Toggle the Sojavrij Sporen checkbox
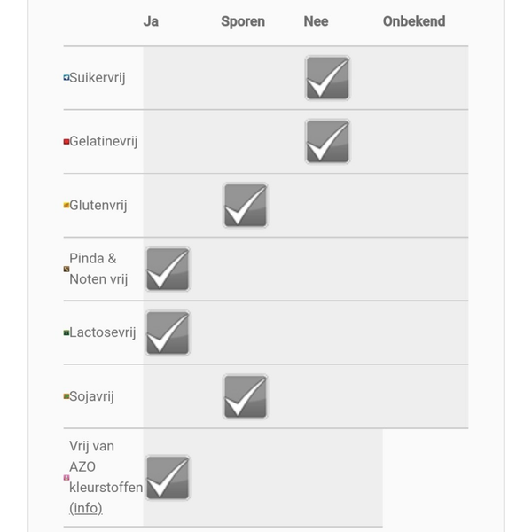 tap(245, 397)
